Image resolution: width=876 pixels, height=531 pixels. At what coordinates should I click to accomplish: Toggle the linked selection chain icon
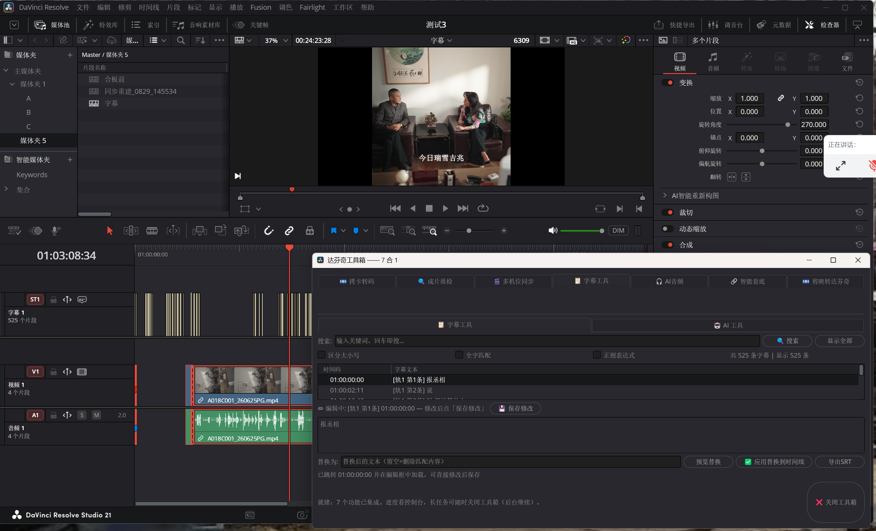coord(289,231)
